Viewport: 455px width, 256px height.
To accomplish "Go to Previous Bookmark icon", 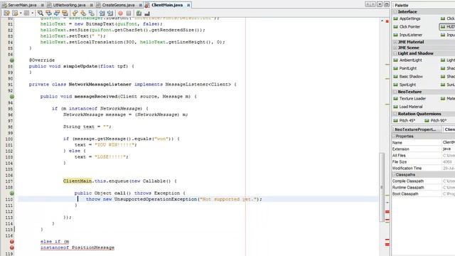I will 75,13.
